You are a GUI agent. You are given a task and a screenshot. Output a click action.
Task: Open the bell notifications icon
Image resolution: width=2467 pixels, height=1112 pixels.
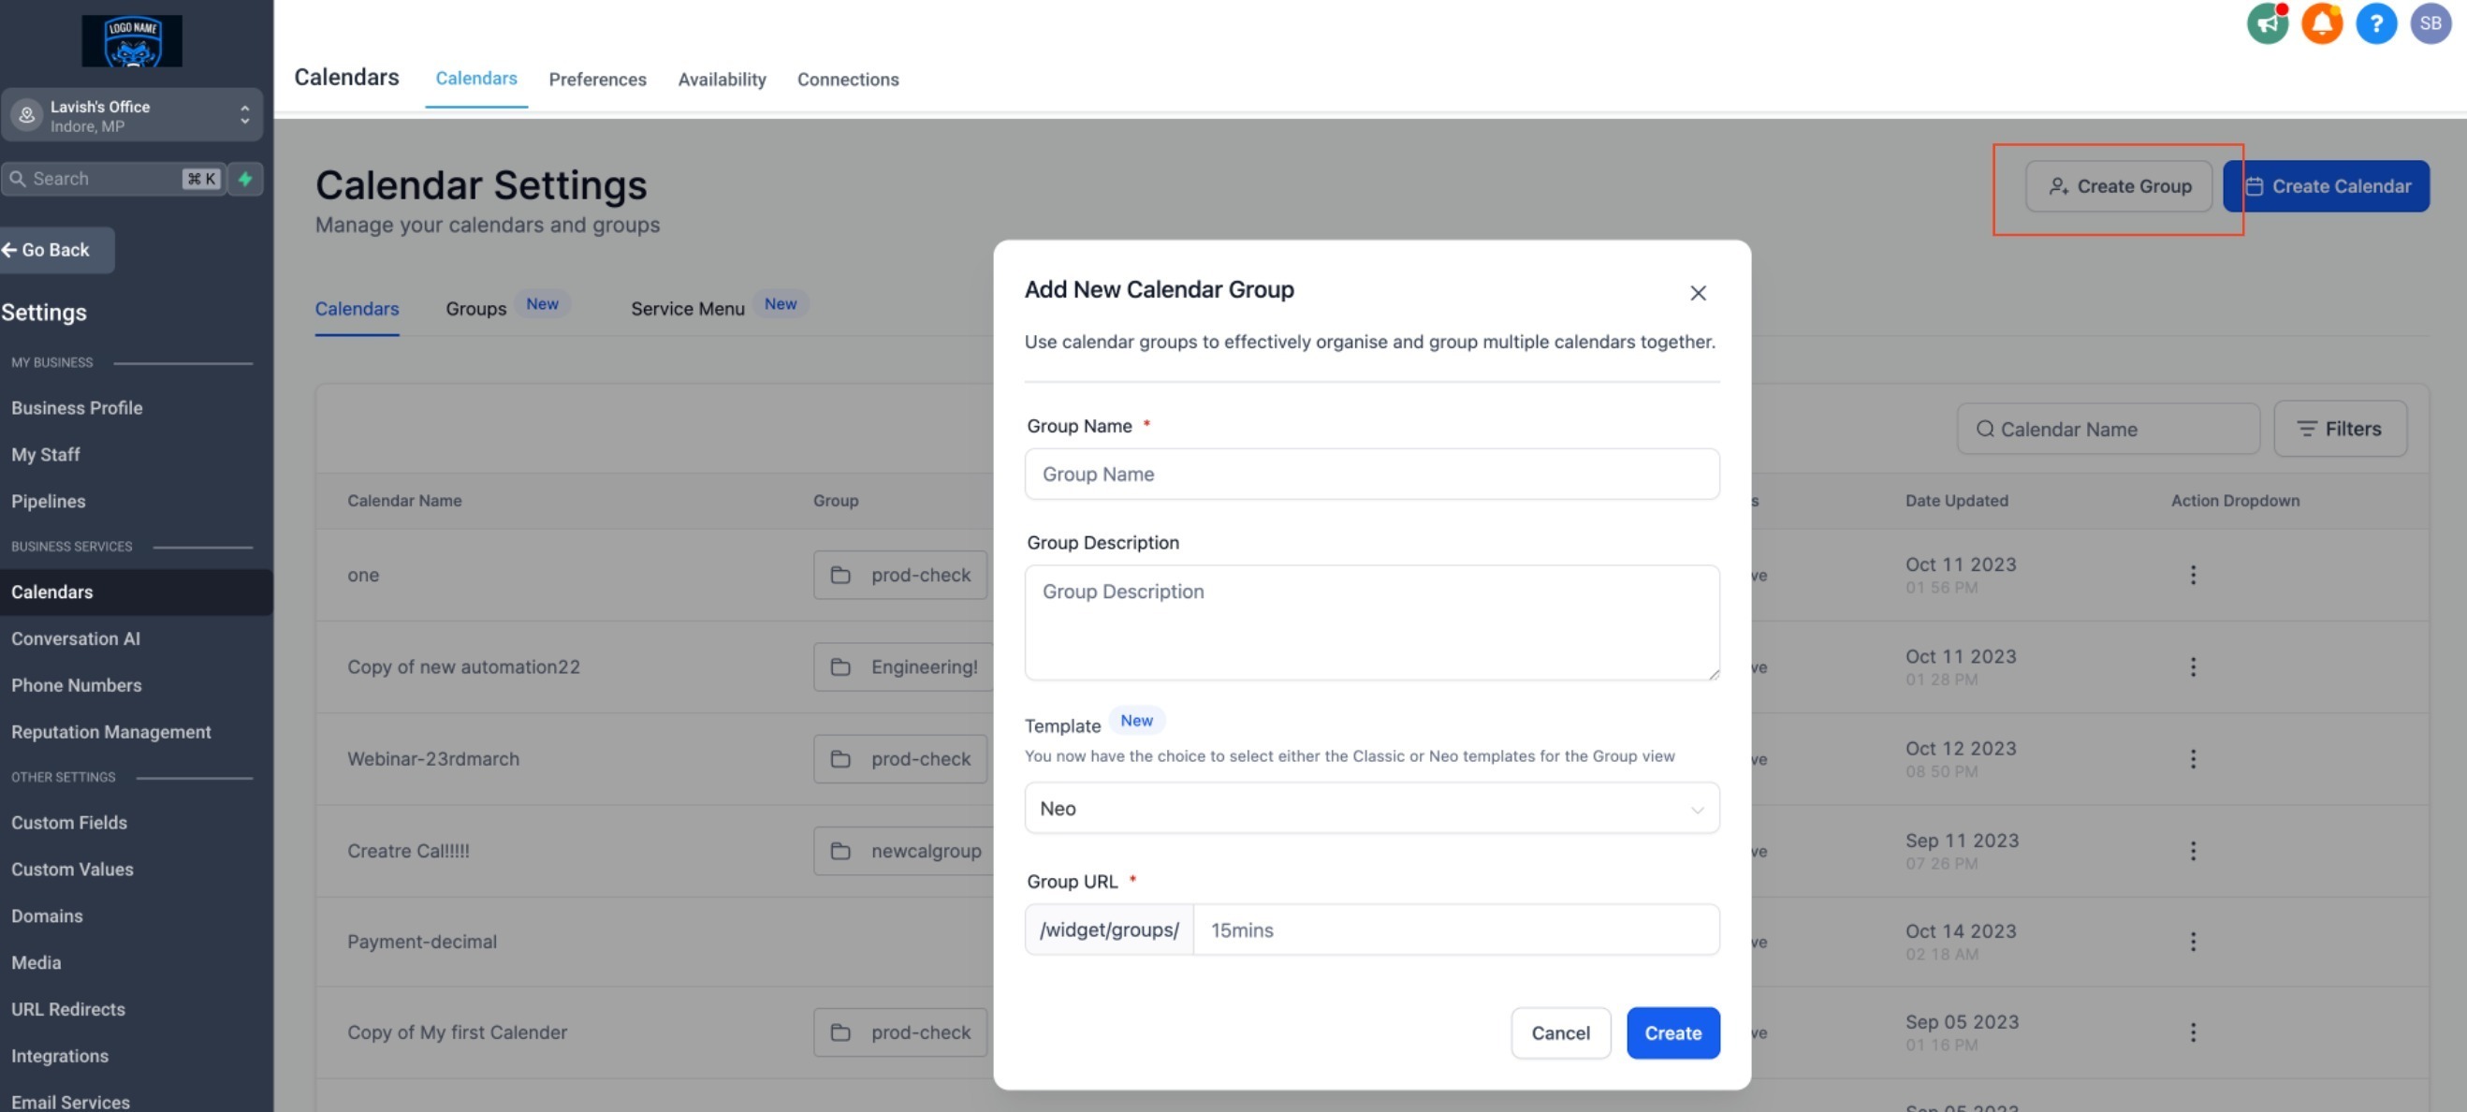(2321, 23)
